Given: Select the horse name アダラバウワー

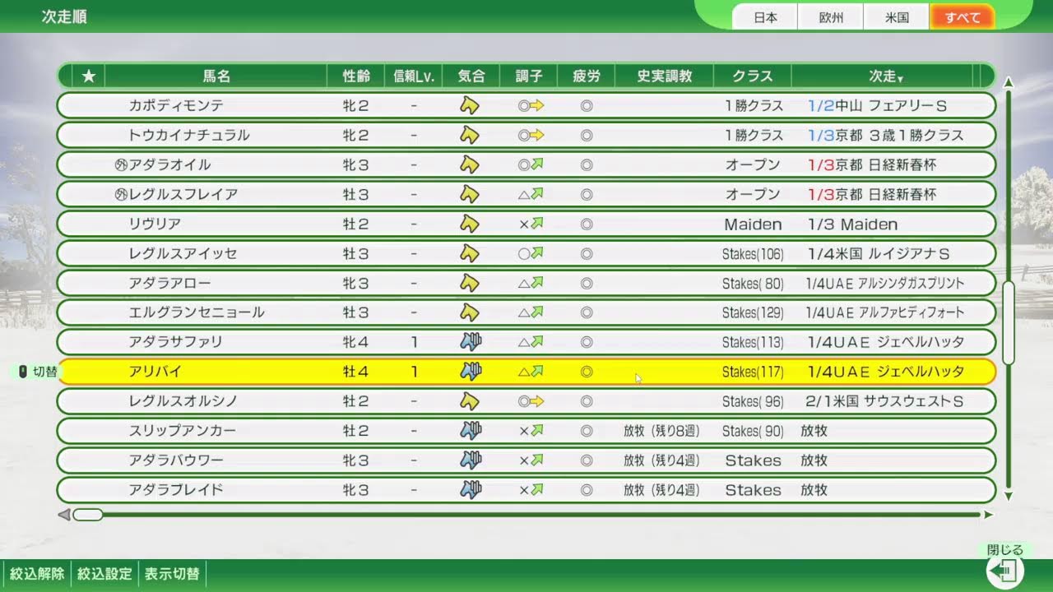Looking at the screenshot, I should (176, 460).
